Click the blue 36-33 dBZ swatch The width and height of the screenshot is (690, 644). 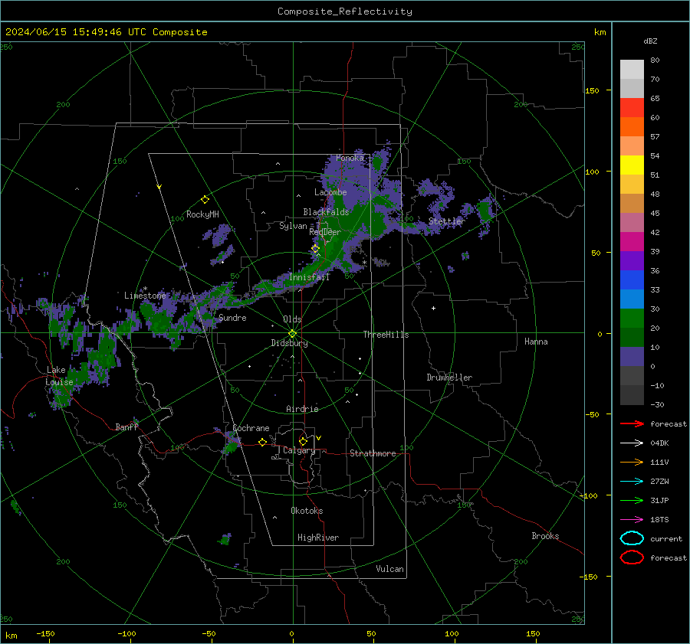pyautogui.click(x=632, y=280)
